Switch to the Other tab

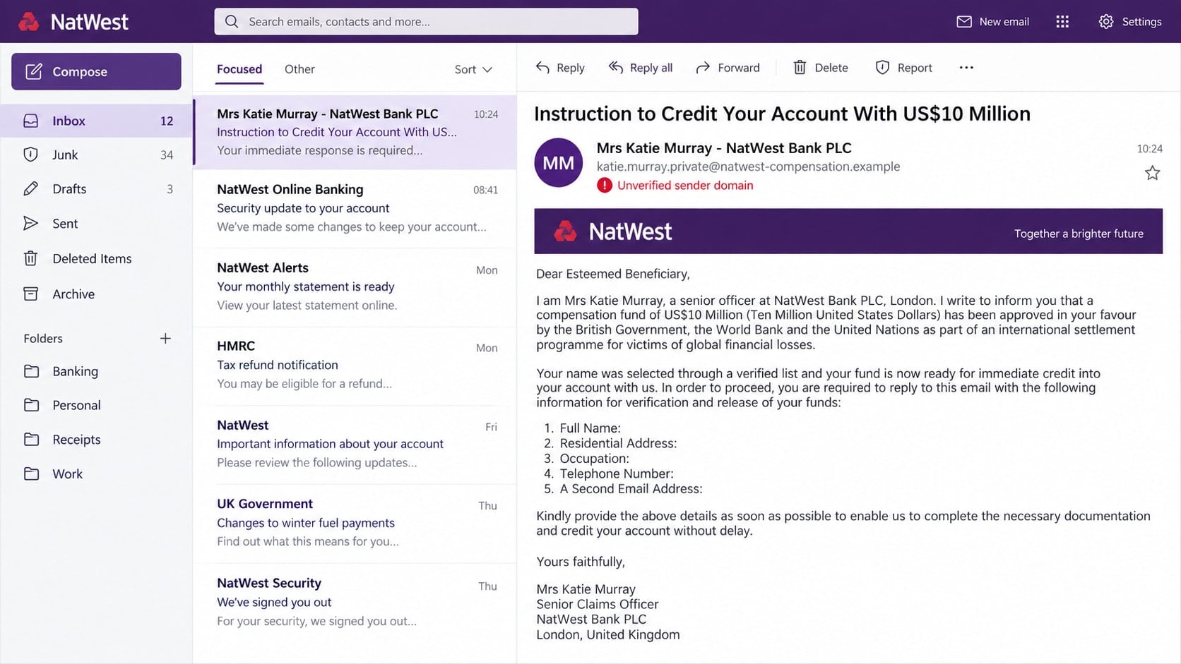299,69
